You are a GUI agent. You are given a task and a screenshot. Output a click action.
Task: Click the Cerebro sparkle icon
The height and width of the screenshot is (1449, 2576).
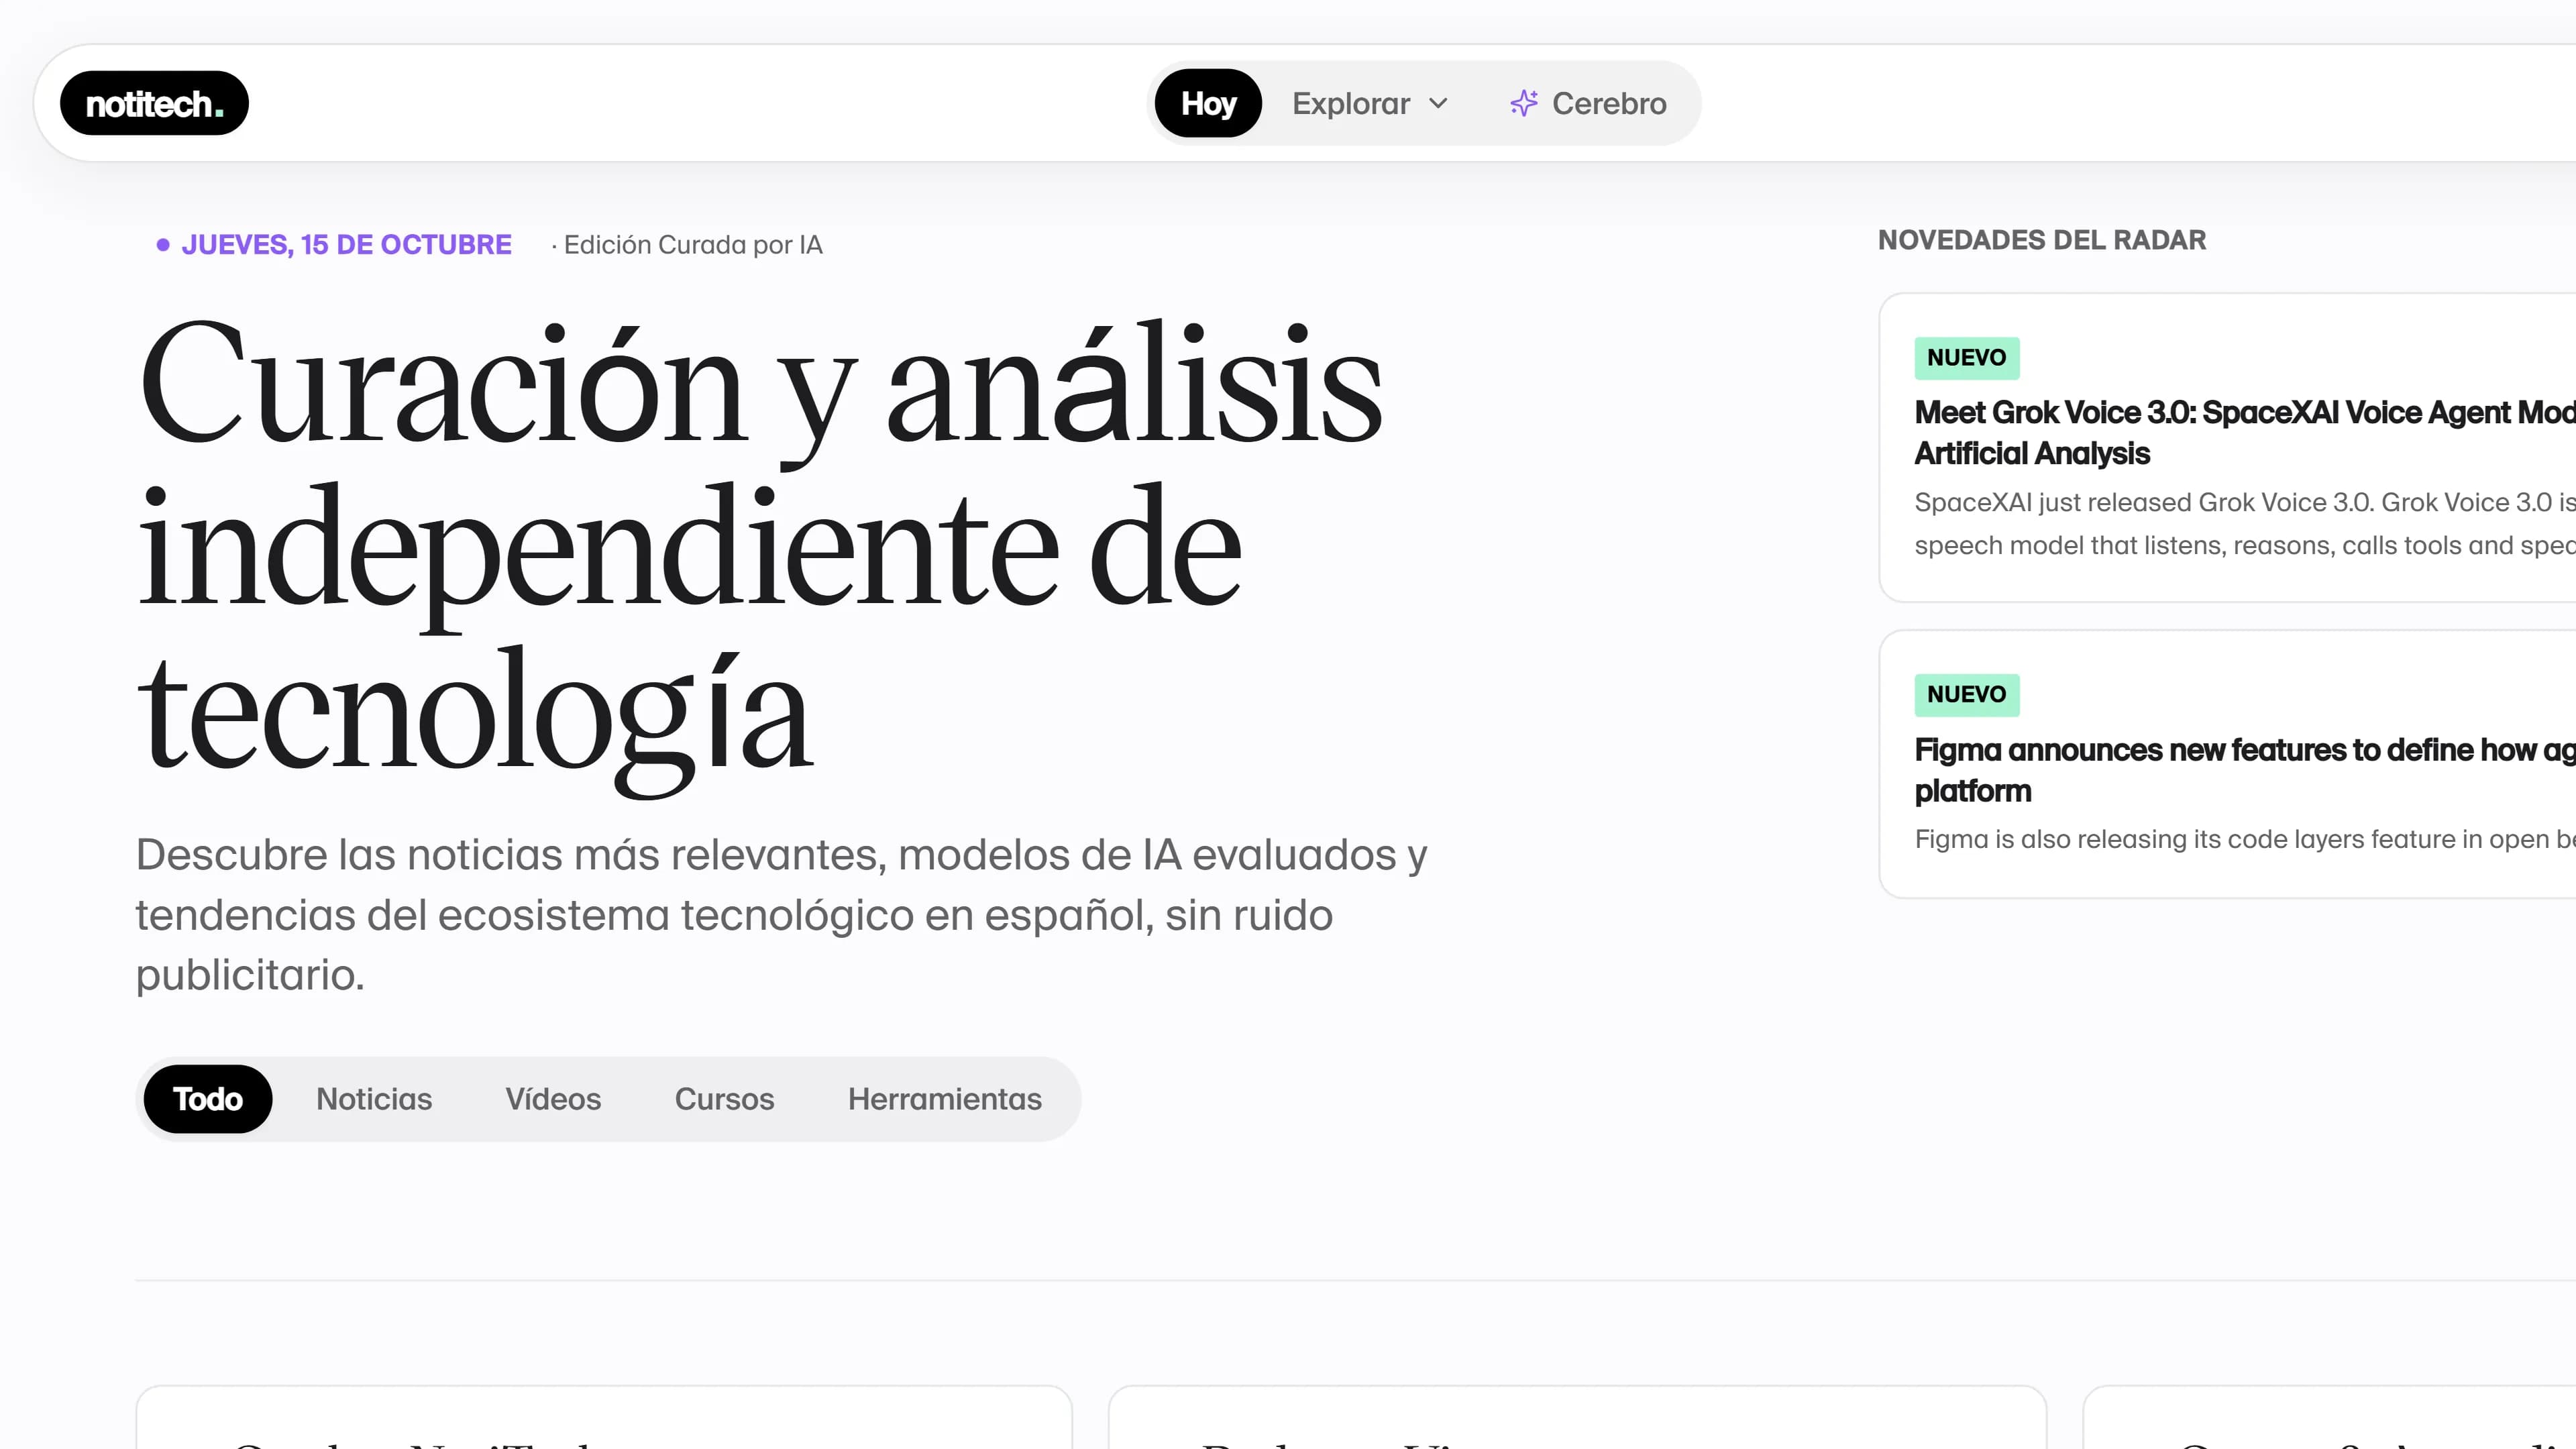tap(1524, 103)
